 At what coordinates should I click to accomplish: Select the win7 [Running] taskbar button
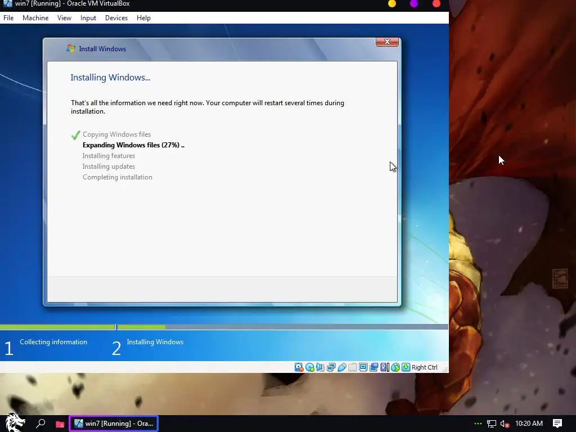[114, 424]
